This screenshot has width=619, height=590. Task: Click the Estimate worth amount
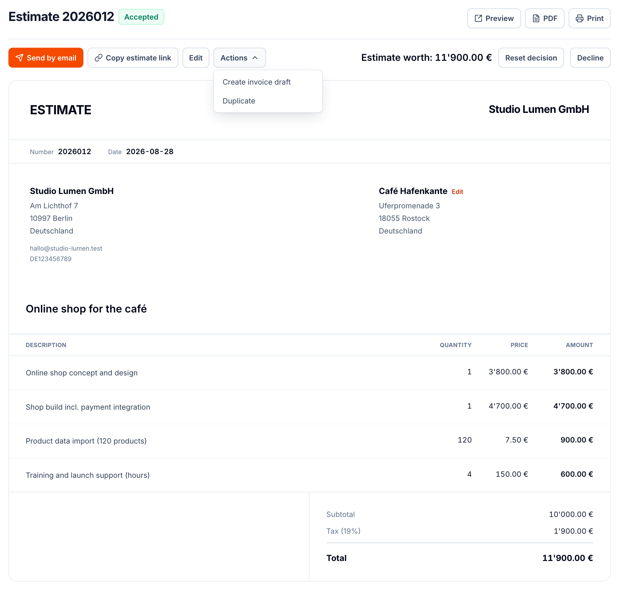tap(463, 58)
